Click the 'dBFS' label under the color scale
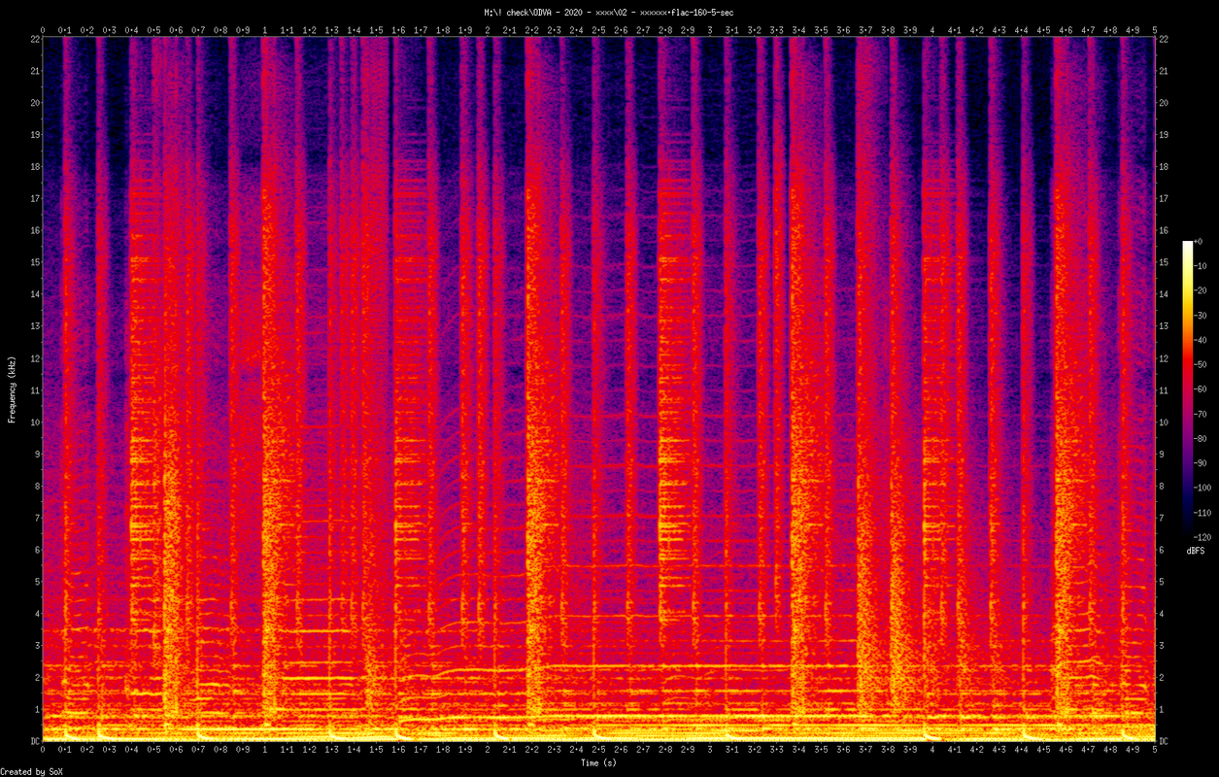 (x=1196, y=551)
